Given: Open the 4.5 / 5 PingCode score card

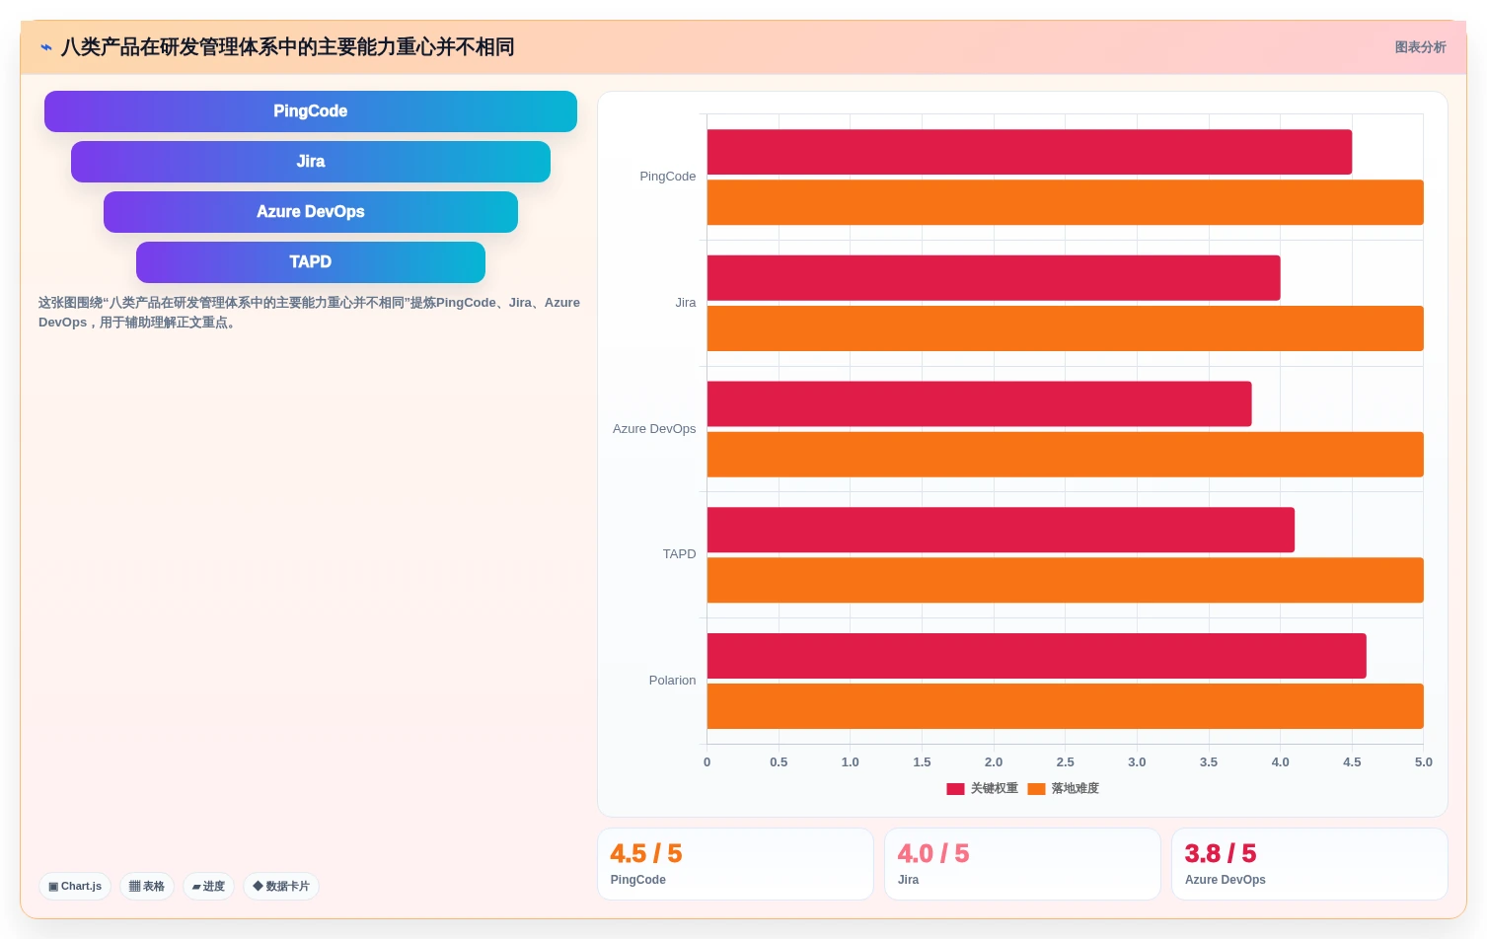Looking at the screenshot, I should pyautogui.click(x=735, y=864).
